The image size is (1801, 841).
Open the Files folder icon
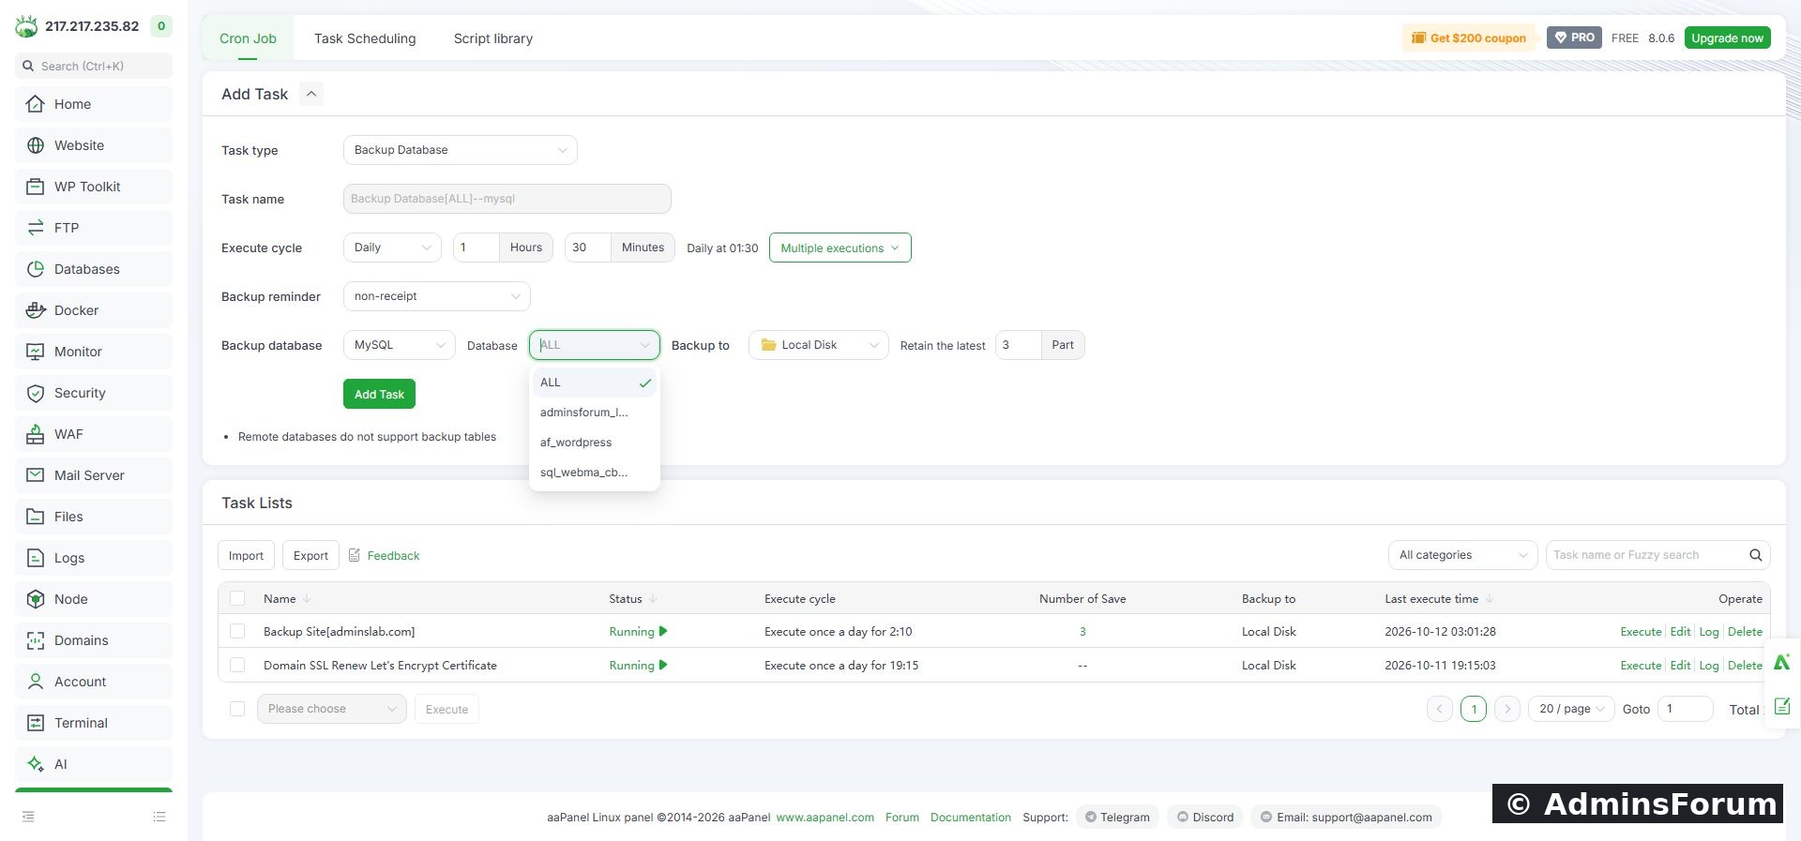(x=36, y=517)
